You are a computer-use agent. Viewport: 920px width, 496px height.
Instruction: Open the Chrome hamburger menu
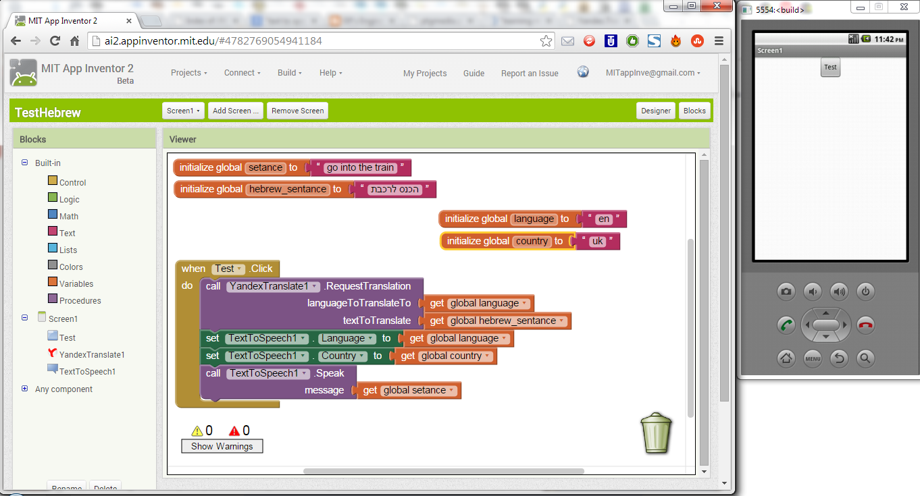coord(719,41)
